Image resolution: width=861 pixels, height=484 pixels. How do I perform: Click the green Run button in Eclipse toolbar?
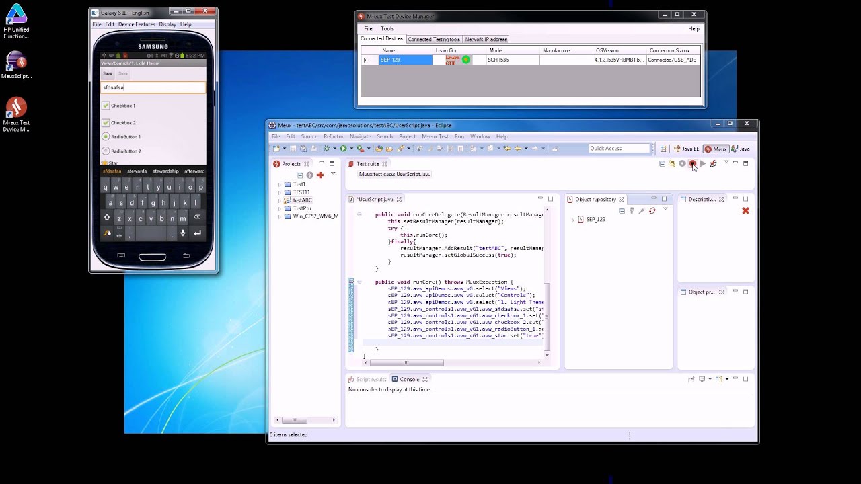click(343, 149)
